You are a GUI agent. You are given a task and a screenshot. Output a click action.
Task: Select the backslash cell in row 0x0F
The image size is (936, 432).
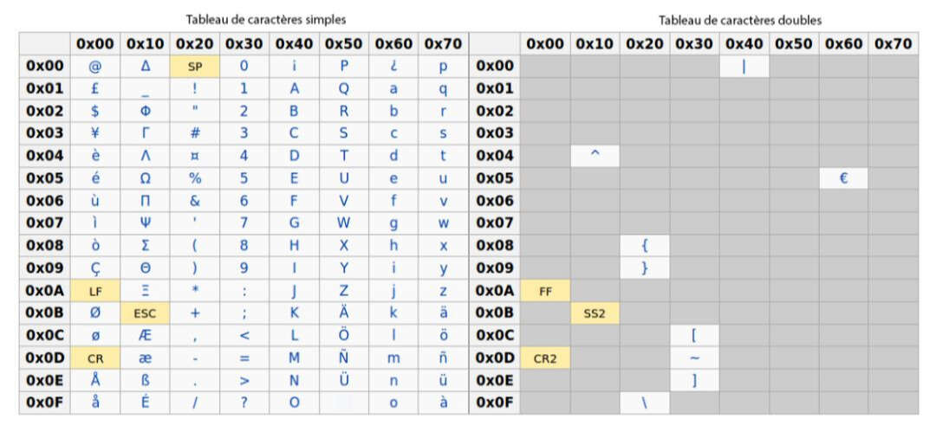pyautogui.click(x=645, y=403)
